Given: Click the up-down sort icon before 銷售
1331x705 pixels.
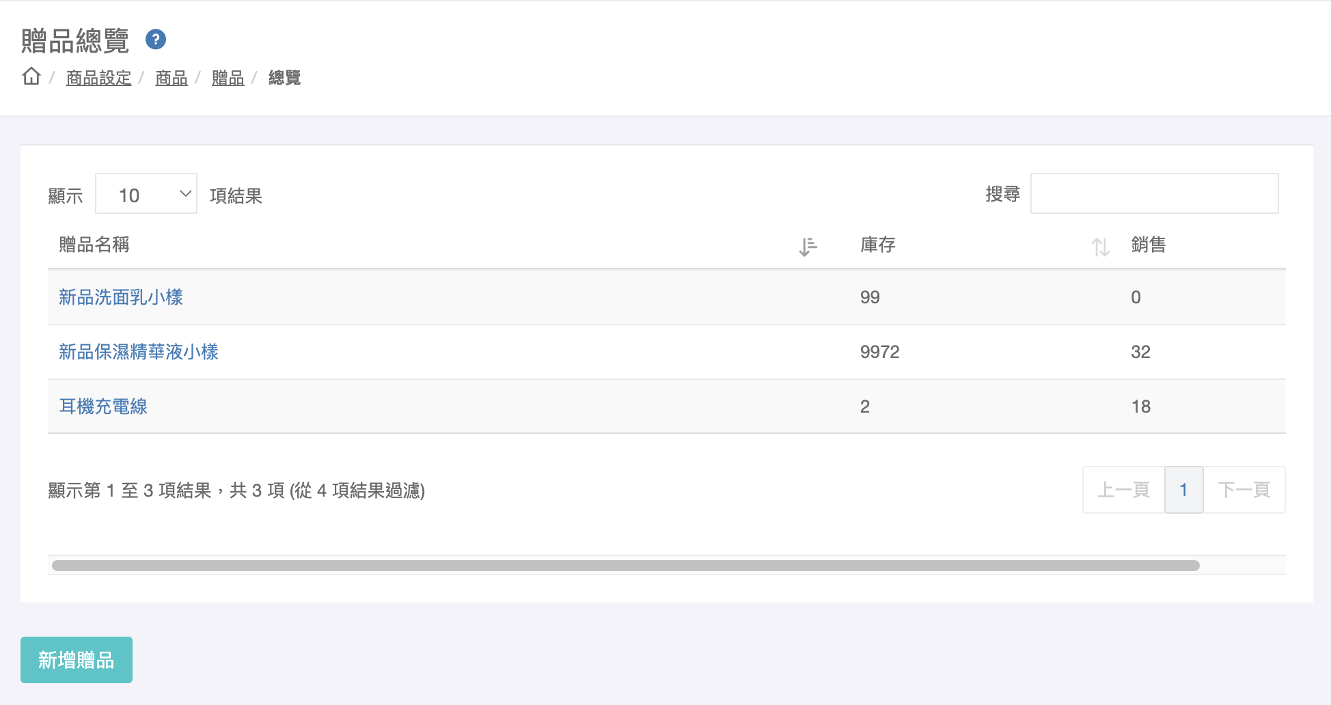Looking at the screenshot, I should (1100, 247).
